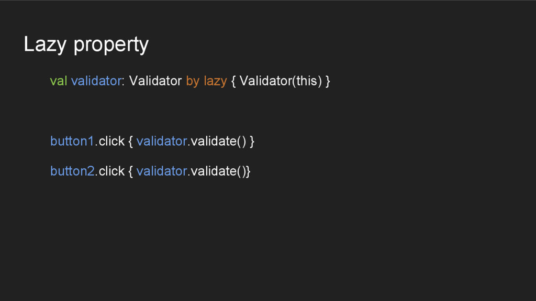This screenshot has height=301, width=536.
Task: Click the closing brace on the button2 line
Action: click(x=248, y=172)
